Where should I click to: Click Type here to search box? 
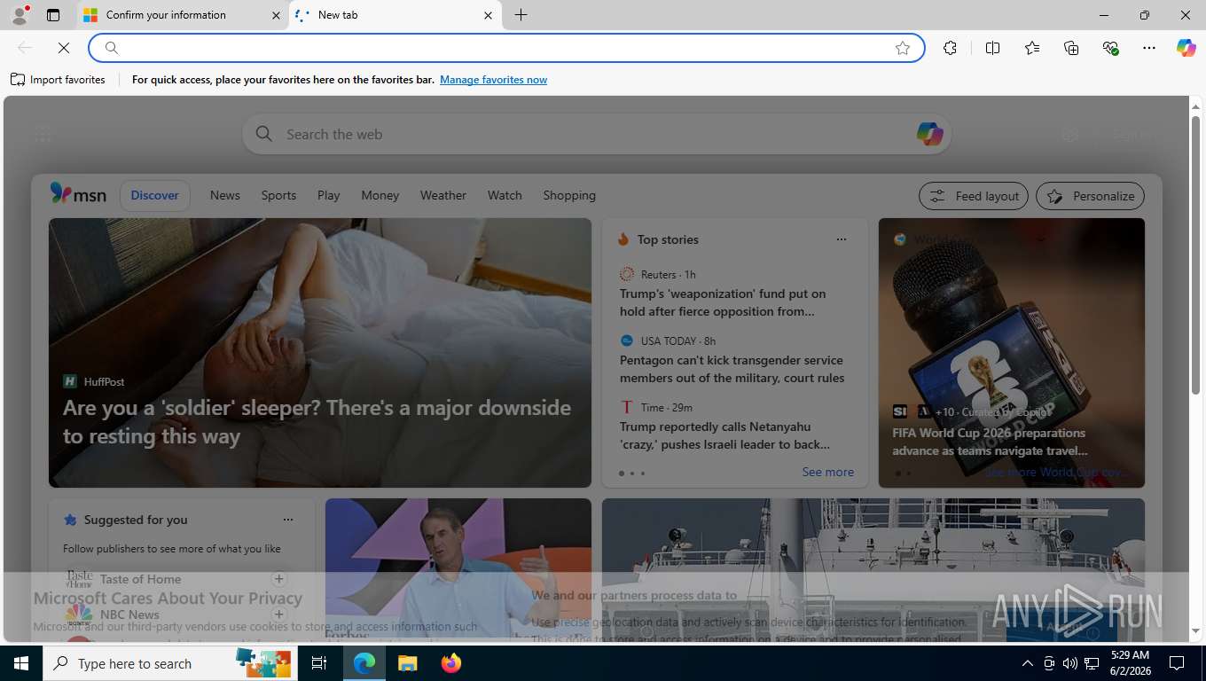tap(171, 663)
